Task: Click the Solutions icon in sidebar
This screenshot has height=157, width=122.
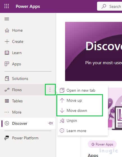Action: click(7, 78)
